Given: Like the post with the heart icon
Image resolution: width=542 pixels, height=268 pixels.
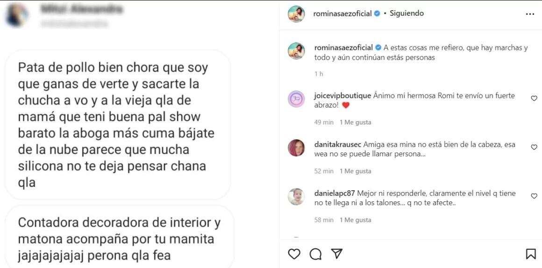Looking at the screenshot, I should (294, 254).
